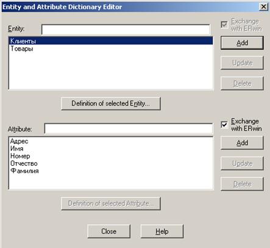The image size is (270, 248).
Task: Click the entity Update button
Action: 242,63
